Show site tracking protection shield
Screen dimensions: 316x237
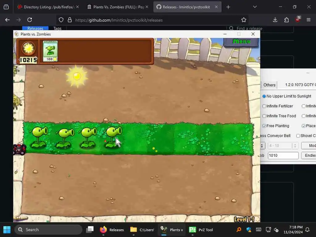[x=61, y=20]
